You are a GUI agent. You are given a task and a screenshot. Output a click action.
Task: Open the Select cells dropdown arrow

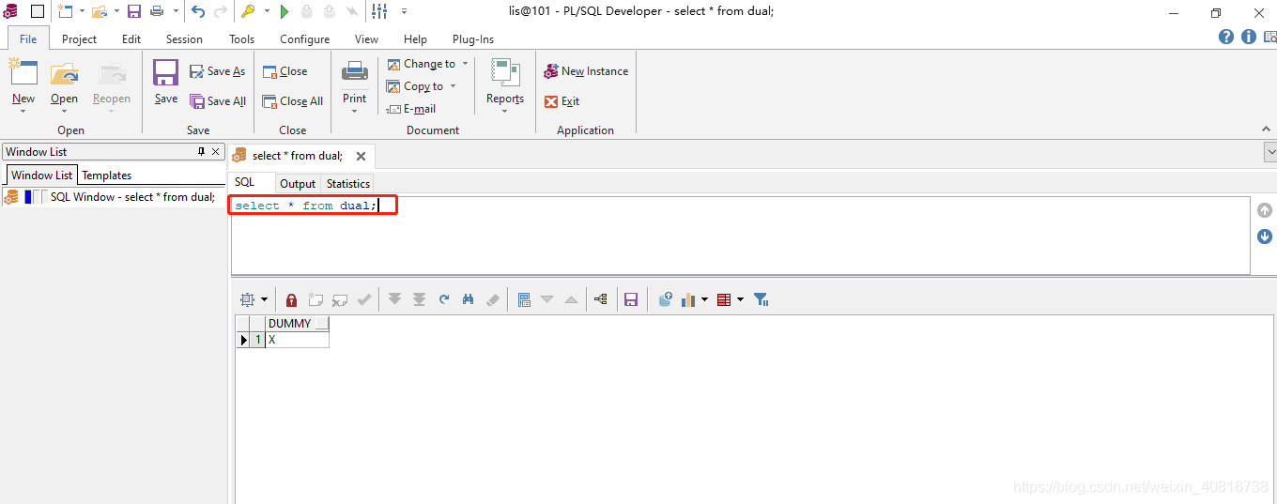pos(264,300)
